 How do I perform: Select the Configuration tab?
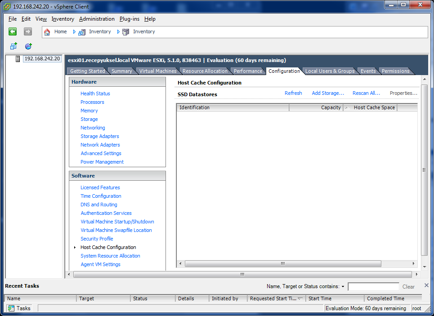284,71
